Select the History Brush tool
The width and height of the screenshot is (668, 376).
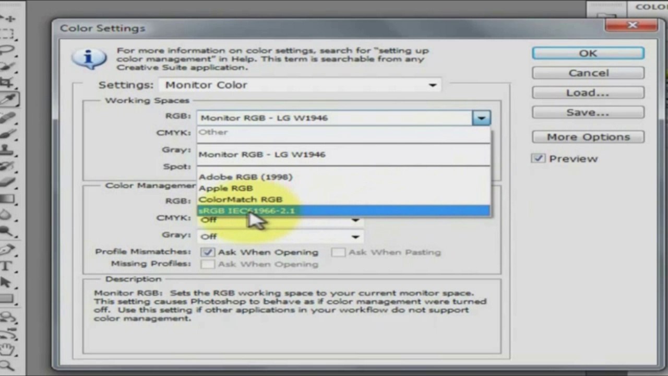(x=7, y=166)
